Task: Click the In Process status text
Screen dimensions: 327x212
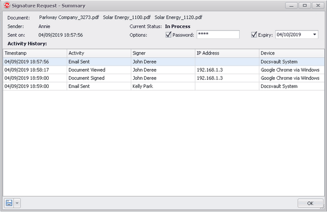Action: coord(178,26)
